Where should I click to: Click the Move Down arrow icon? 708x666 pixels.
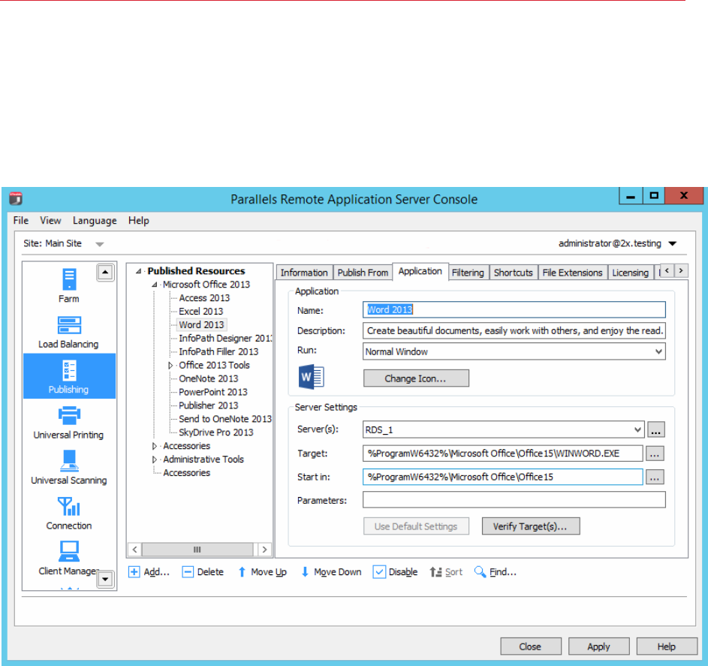pos(305,572)
